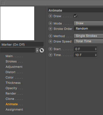Switch to the Assignment tab
This screenshot has width=103, height=115.
[x=14, y=109]
